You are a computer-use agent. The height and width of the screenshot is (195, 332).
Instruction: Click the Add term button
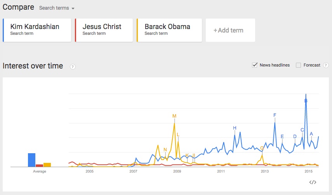[x=230, y=30]
